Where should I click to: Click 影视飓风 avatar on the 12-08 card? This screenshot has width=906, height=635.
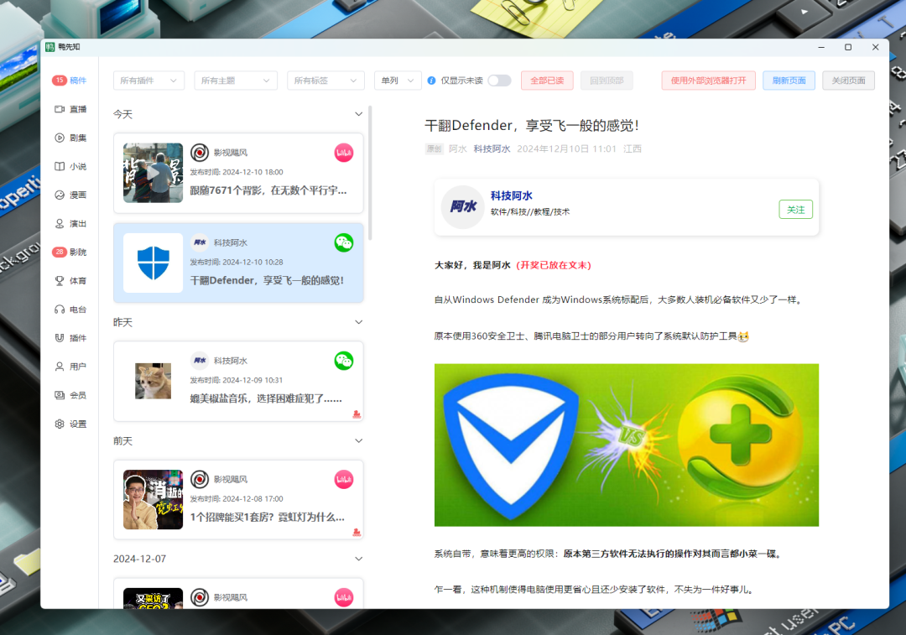200,479
